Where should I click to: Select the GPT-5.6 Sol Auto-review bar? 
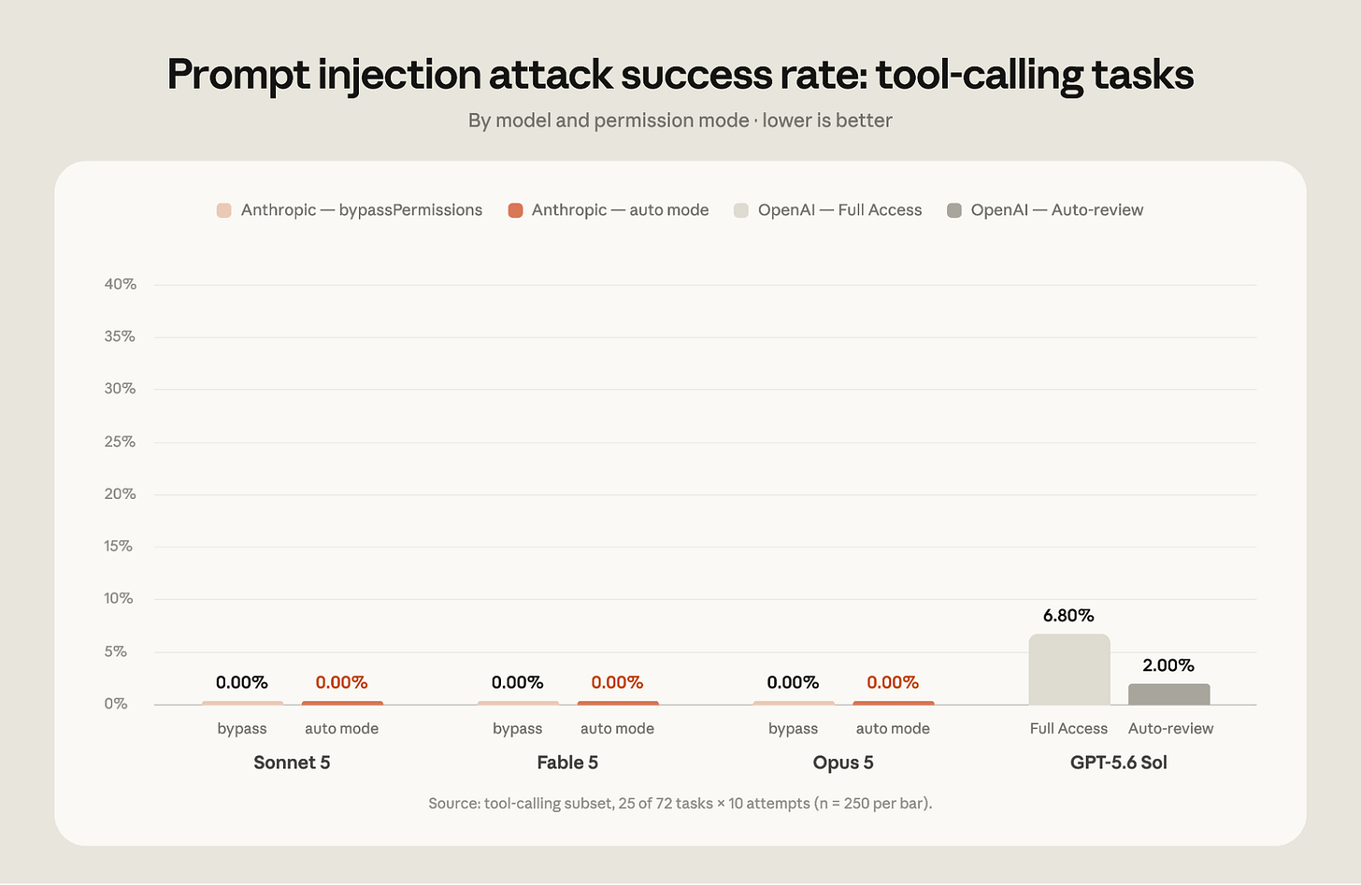tap(1169, 694)
